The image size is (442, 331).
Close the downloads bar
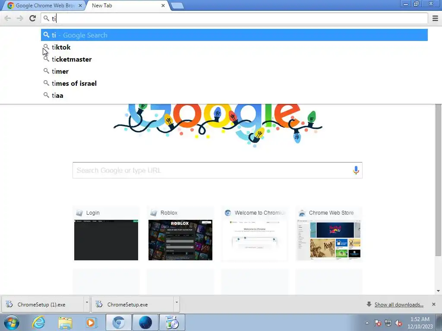(433, 304)
